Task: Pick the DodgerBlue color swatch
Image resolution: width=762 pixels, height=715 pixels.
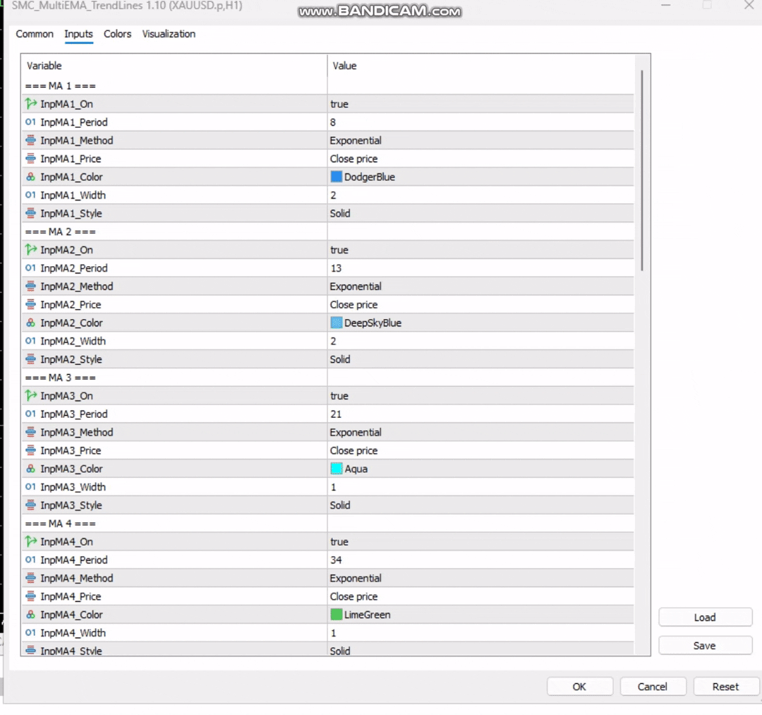Action: tap(336, 176)
